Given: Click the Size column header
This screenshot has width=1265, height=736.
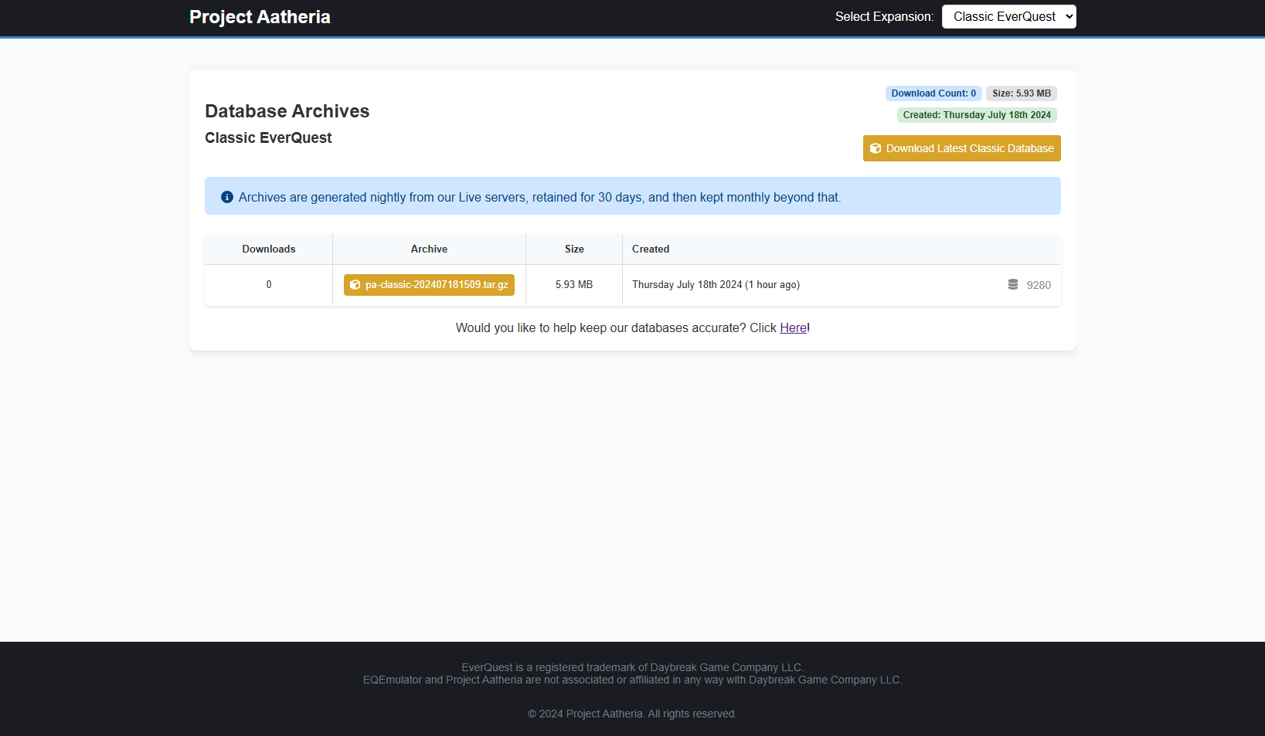Looking at the screenshot, I should pyautogui.click(x=574, y=249).
